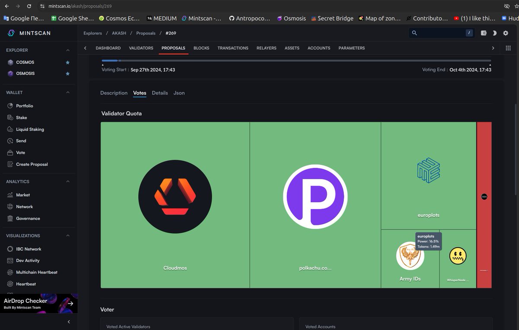Go to Proposals breadcrumb
Screen dimensions: 519x330
pyautogui.click(x=145, y=33)
